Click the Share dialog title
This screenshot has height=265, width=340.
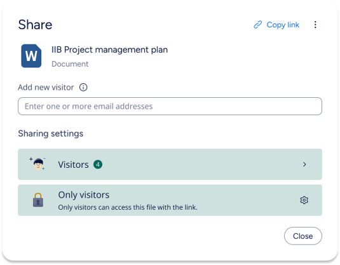point(35,25)
